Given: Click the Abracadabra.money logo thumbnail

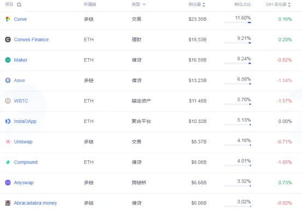Looking at the screenshot, I should coord(8,203).
